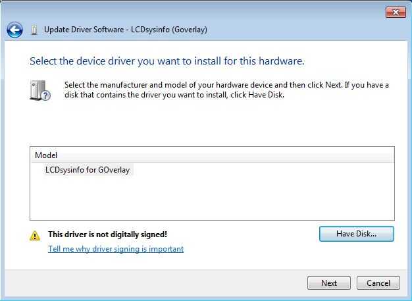Click the empty window title bar area
The width and height of the screenshot is (412, 301).
coord(197,11)
